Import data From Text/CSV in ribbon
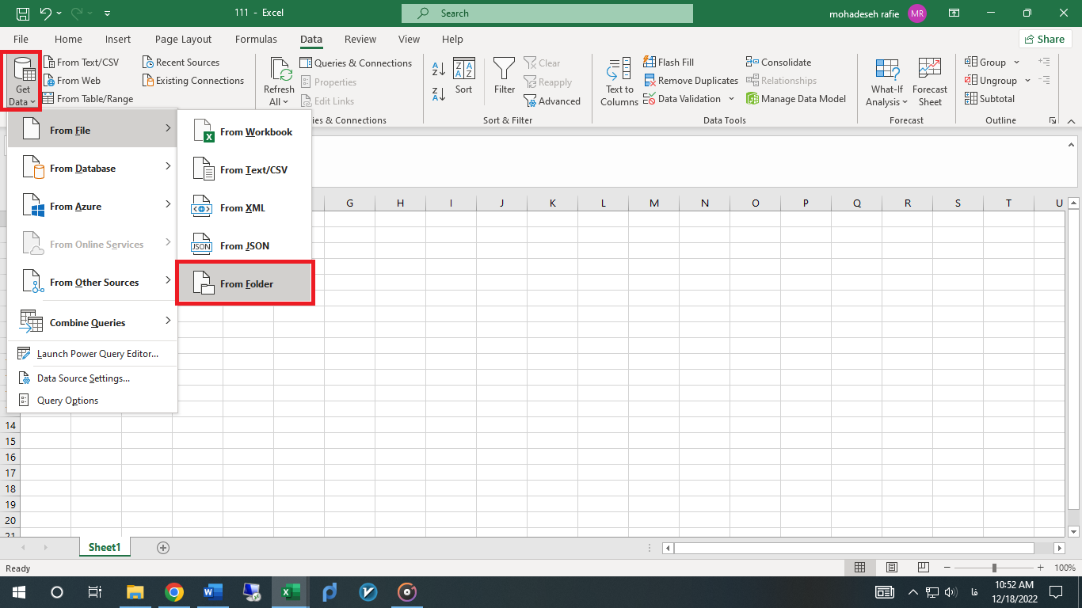The height and width of the screenshot is (608, 1082). click(81, 63)
